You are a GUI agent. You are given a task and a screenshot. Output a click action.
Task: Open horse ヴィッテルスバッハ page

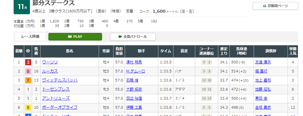60,80
